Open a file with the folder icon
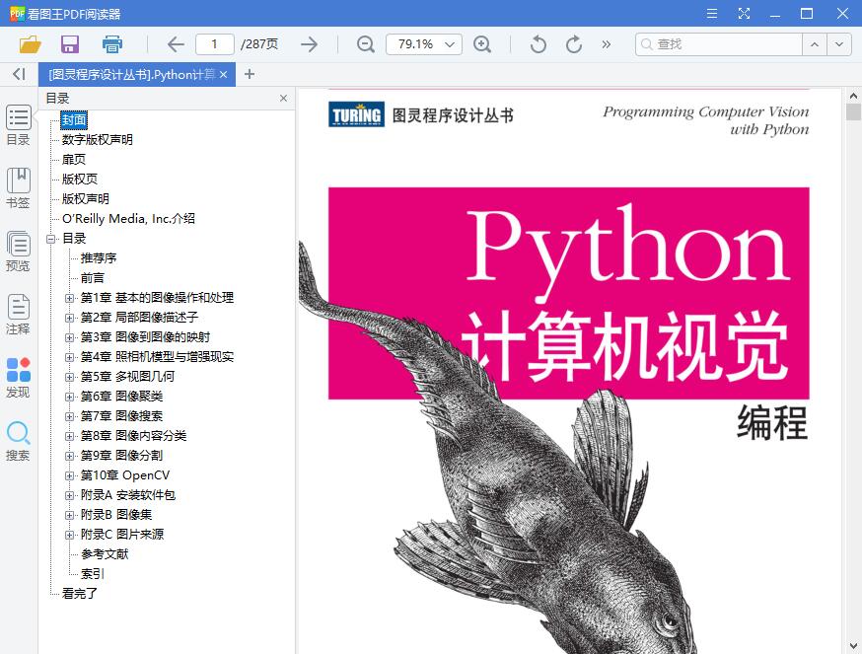 click(x=31, y=44)
